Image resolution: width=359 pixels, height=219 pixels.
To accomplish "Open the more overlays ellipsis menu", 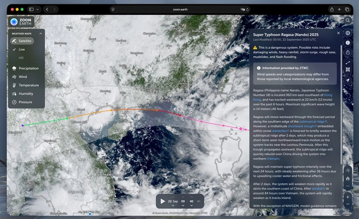I will click(348, 186).
